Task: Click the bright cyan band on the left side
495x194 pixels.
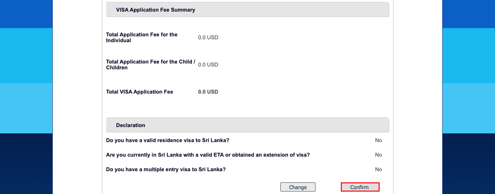Action: [x=26, y=55]
